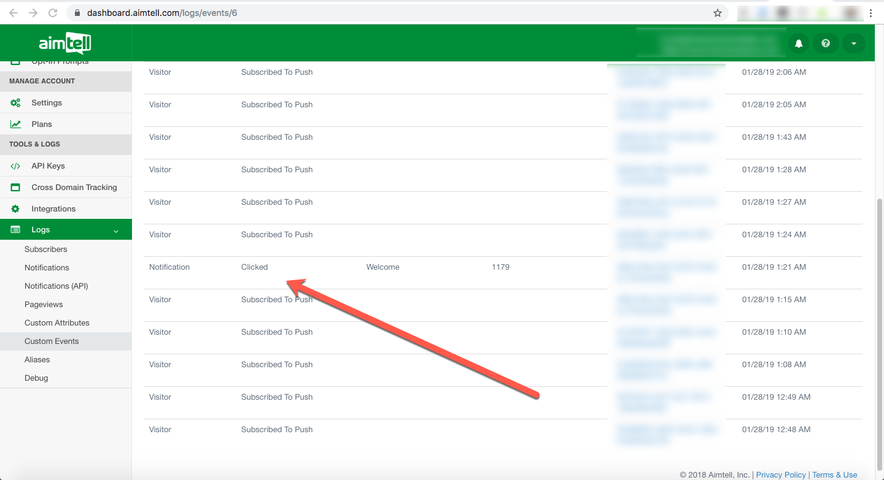The width and height of the screenshot is (884, 480).
Task: Click the page vertical scrollbar
Action: tap(879, 331)
